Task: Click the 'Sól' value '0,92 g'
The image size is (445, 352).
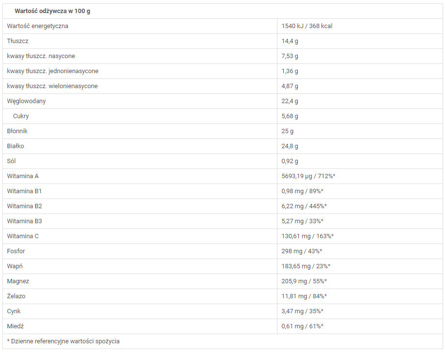Action: point(290,161)
